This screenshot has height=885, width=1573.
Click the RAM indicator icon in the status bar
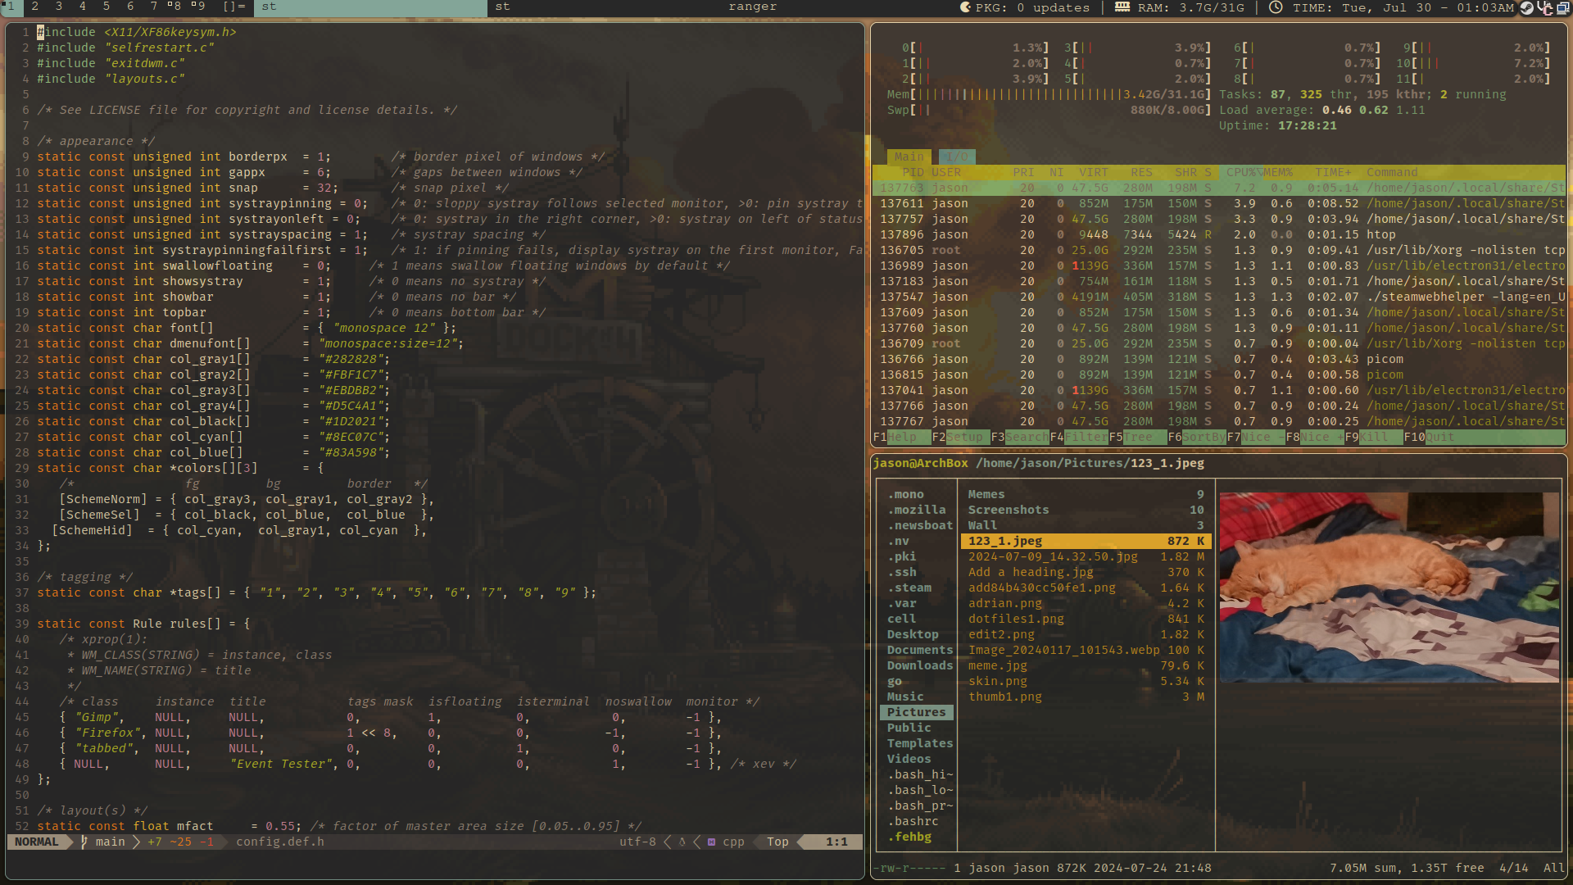pos(1122,7)
